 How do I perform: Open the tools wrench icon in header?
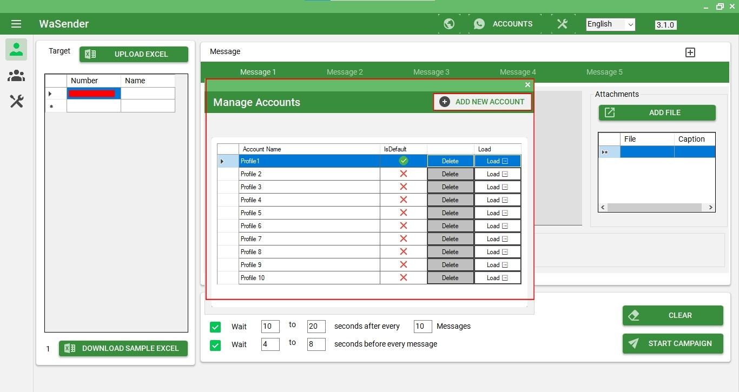(x=562, y=24)
